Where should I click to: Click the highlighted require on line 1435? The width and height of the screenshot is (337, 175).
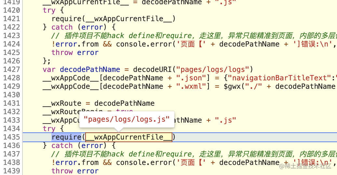click(x=66, y=137)
